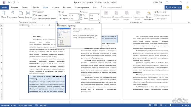The height and width of the screenshot is (107, 191).
Task: Open the proofing errors icon
Action: 36,105
